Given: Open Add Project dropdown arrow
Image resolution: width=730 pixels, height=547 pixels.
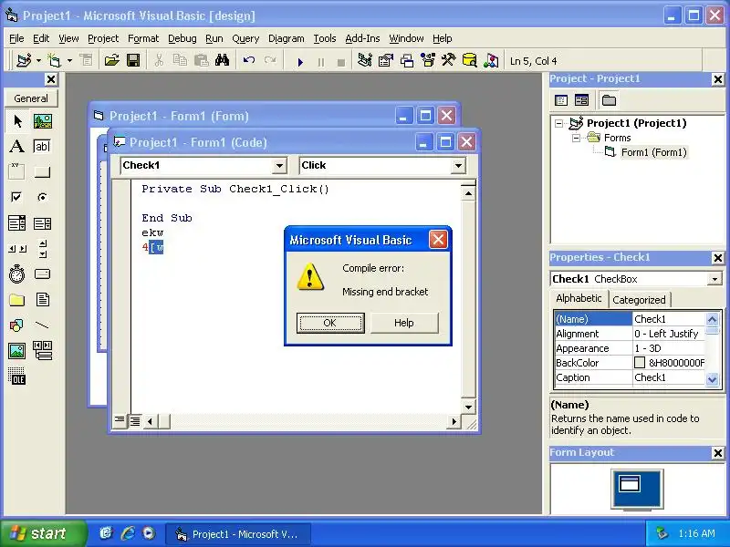Looking at the screenshot, I should [x=38, y=60].
